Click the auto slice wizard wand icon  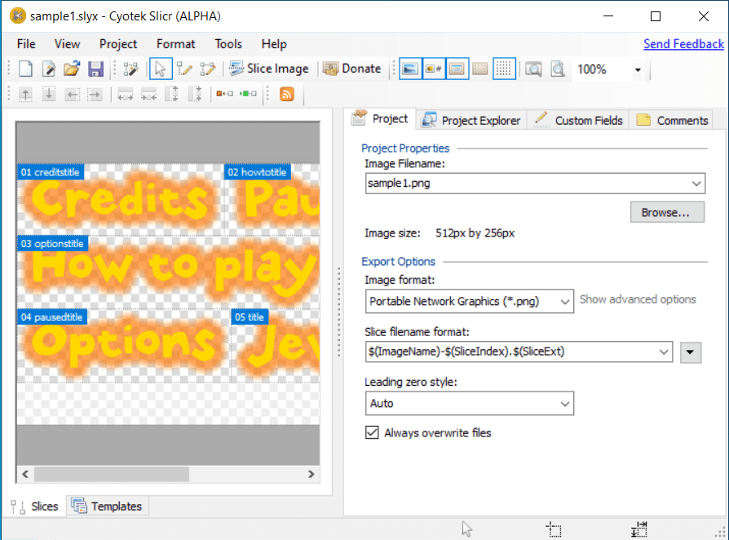click(x=131, y=69)
